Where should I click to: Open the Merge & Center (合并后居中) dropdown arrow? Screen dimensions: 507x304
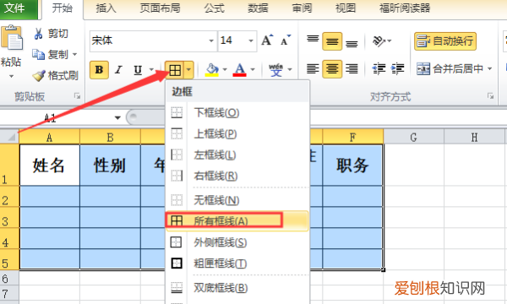click(x=489, y=68)
